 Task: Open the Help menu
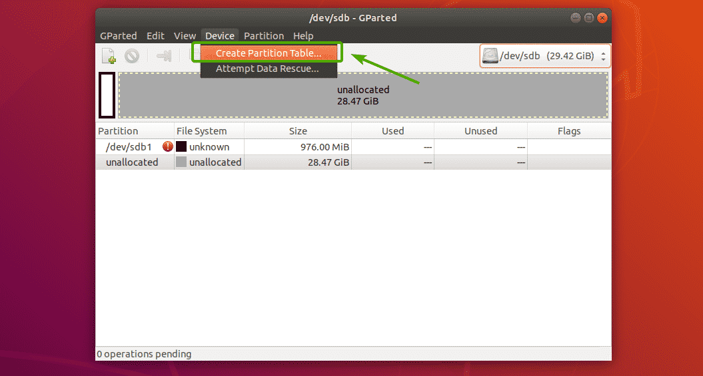(x=303, y=36)
